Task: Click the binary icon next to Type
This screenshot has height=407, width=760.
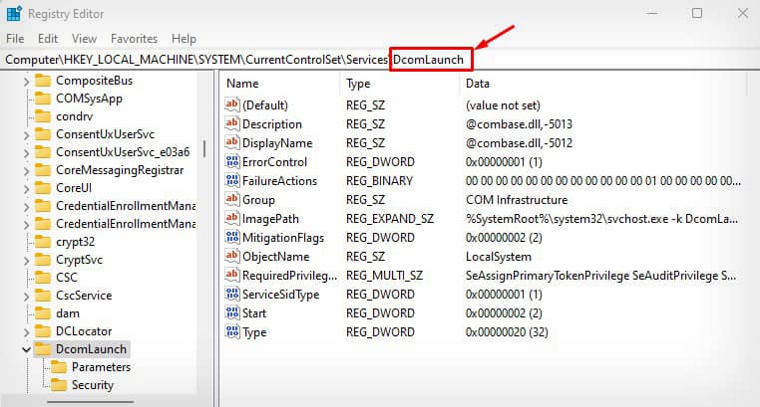Action: (x=232, y=331)
